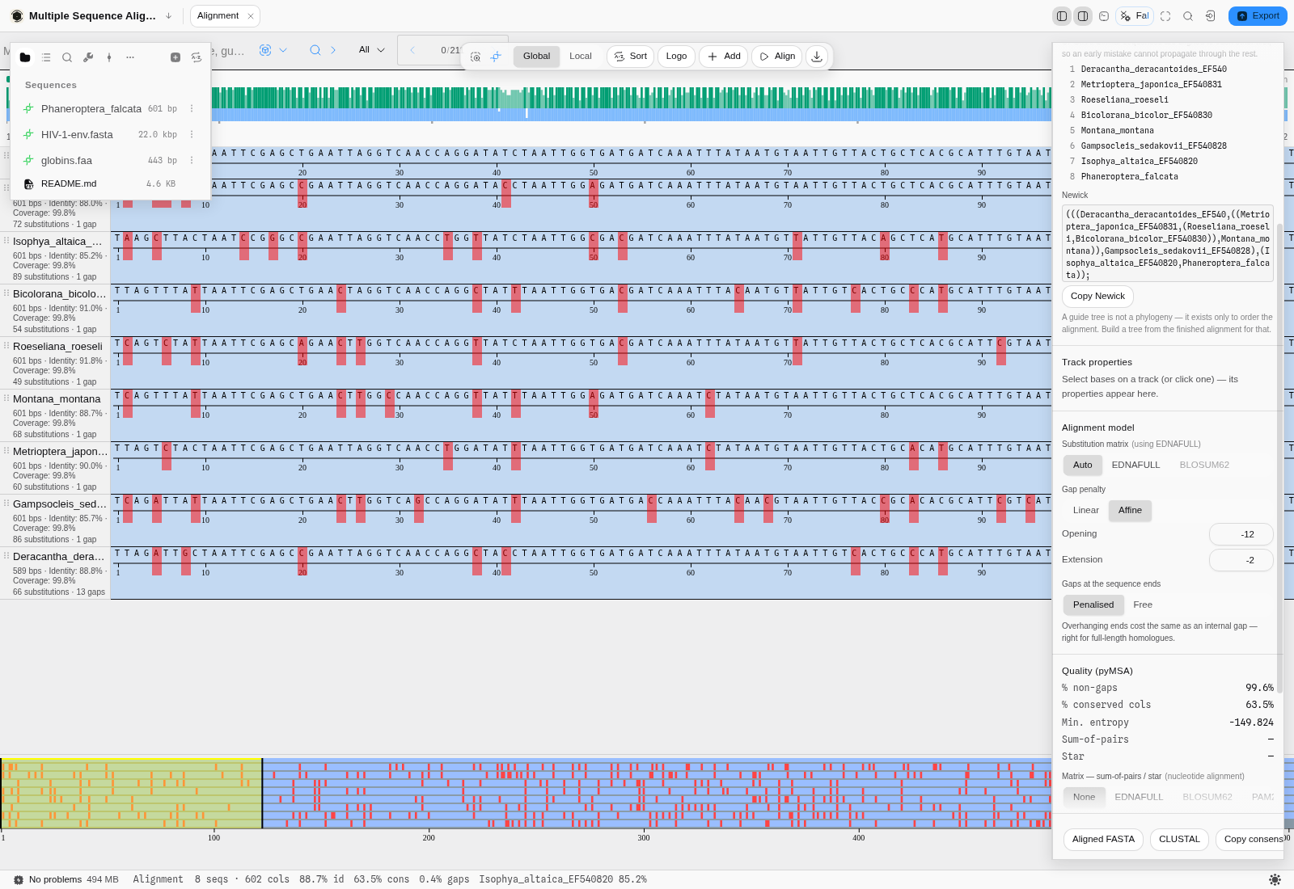Choose Affine gap penalty

(1131, 510)
